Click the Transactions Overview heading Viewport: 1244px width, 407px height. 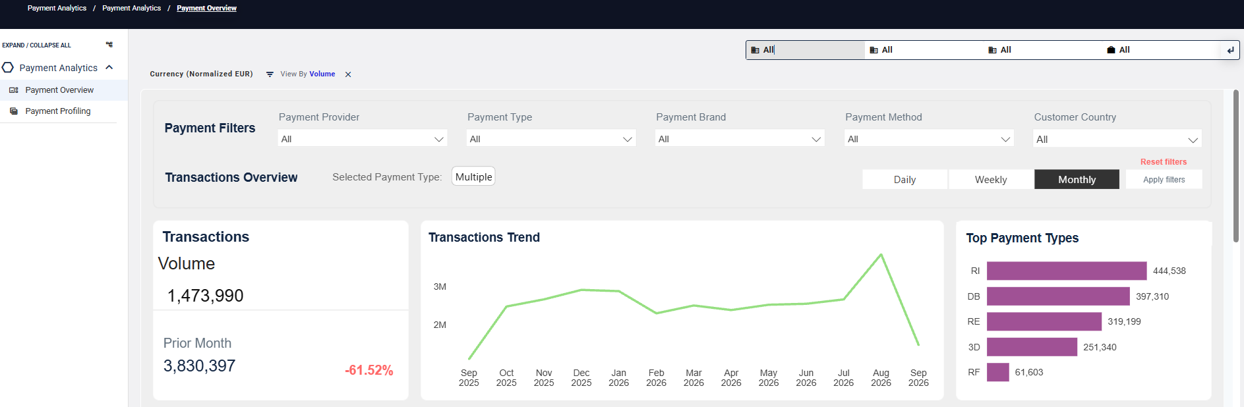(x=231, y=177)
